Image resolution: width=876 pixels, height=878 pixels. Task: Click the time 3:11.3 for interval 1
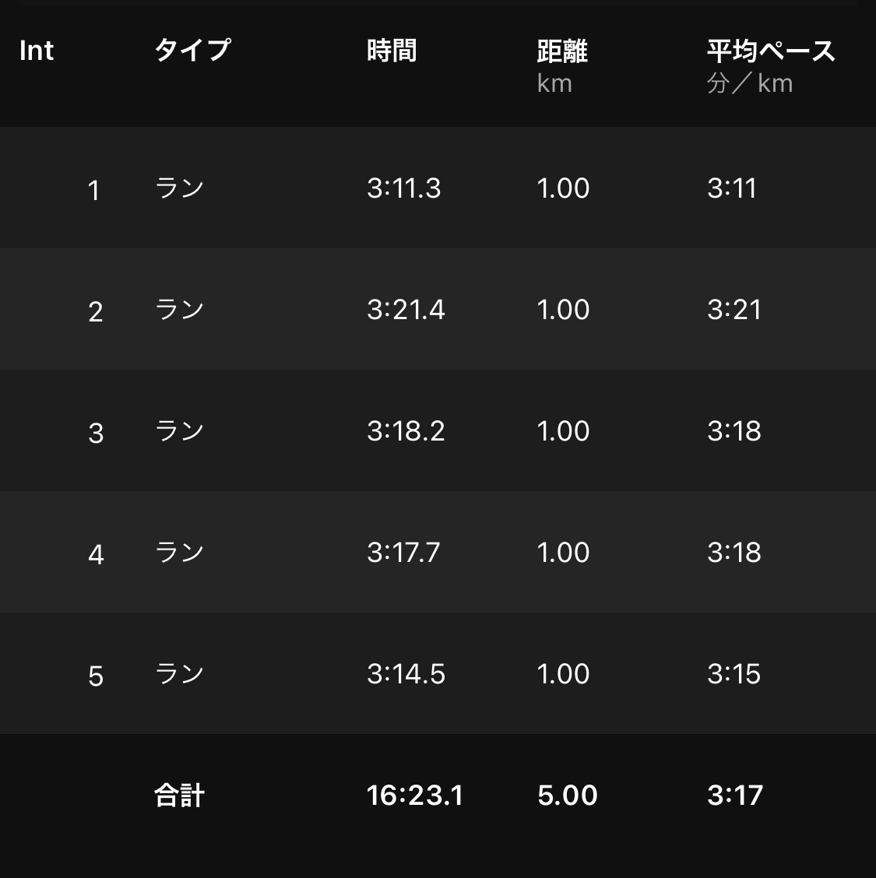tap(403, 188)
